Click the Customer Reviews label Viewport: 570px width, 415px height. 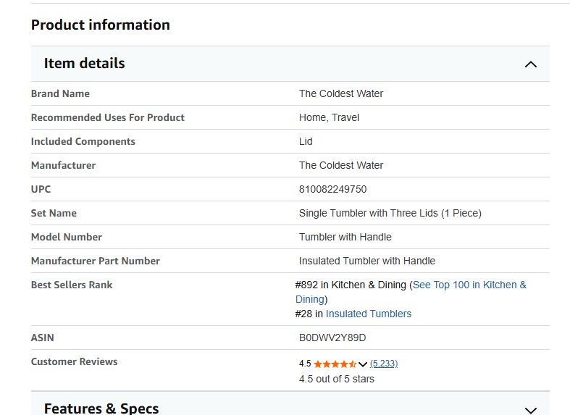[x=74, y=362]
